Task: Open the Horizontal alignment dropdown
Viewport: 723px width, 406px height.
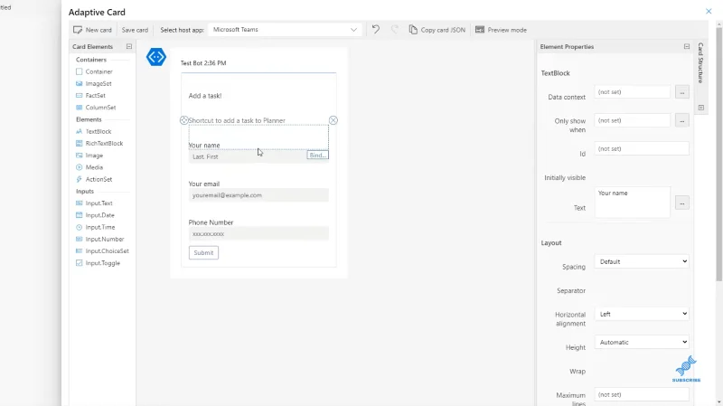Action: [642, 314]
